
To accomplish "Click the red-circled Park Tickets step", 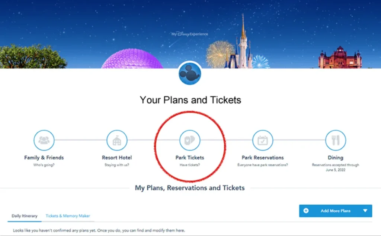I will click(189, 147).
